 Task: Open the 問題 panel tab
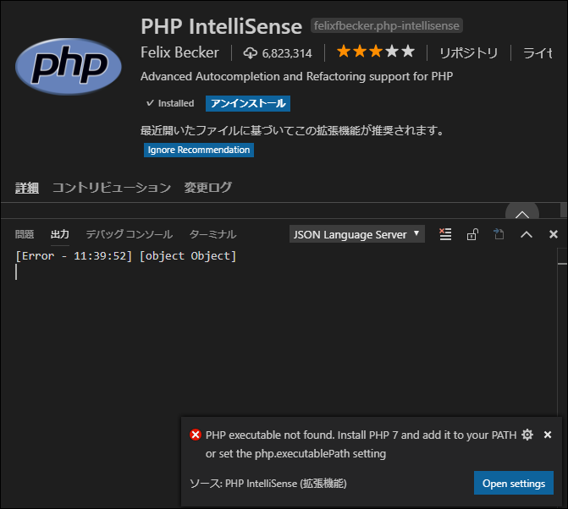pyautogui.click(x=25, y=234)
